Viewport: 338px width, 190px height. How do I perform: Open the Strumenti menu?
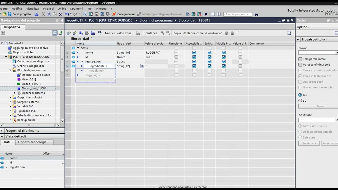[x=77, y=9]
